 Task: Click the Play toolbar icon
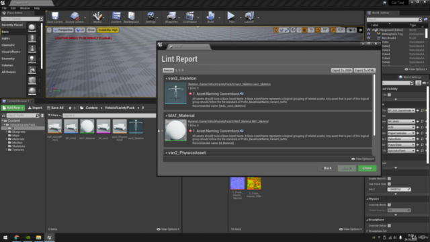231,17
